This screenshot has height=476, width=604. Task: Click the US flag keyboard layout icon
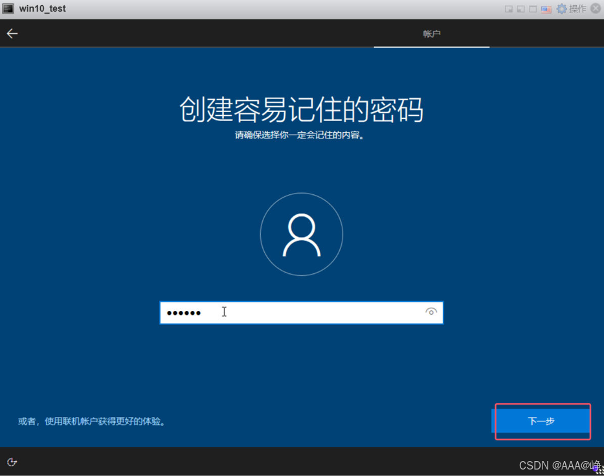point(546,9)
